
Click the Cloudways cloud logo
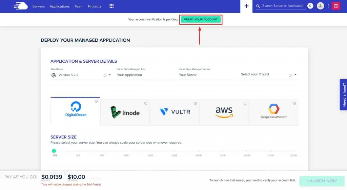click(x=21, y=6)
